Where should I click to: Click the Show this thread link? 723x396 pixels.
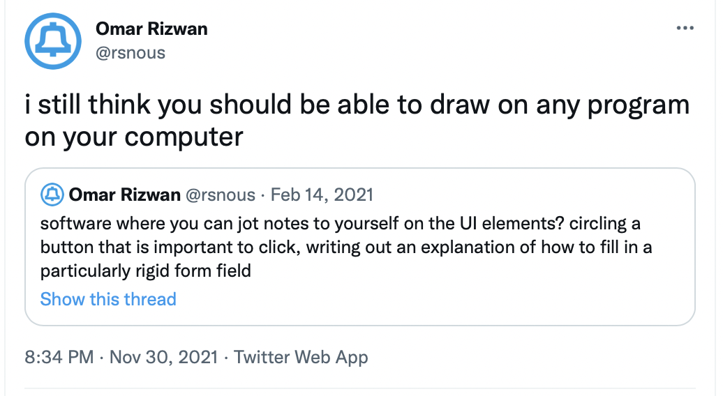coord(108,299)
